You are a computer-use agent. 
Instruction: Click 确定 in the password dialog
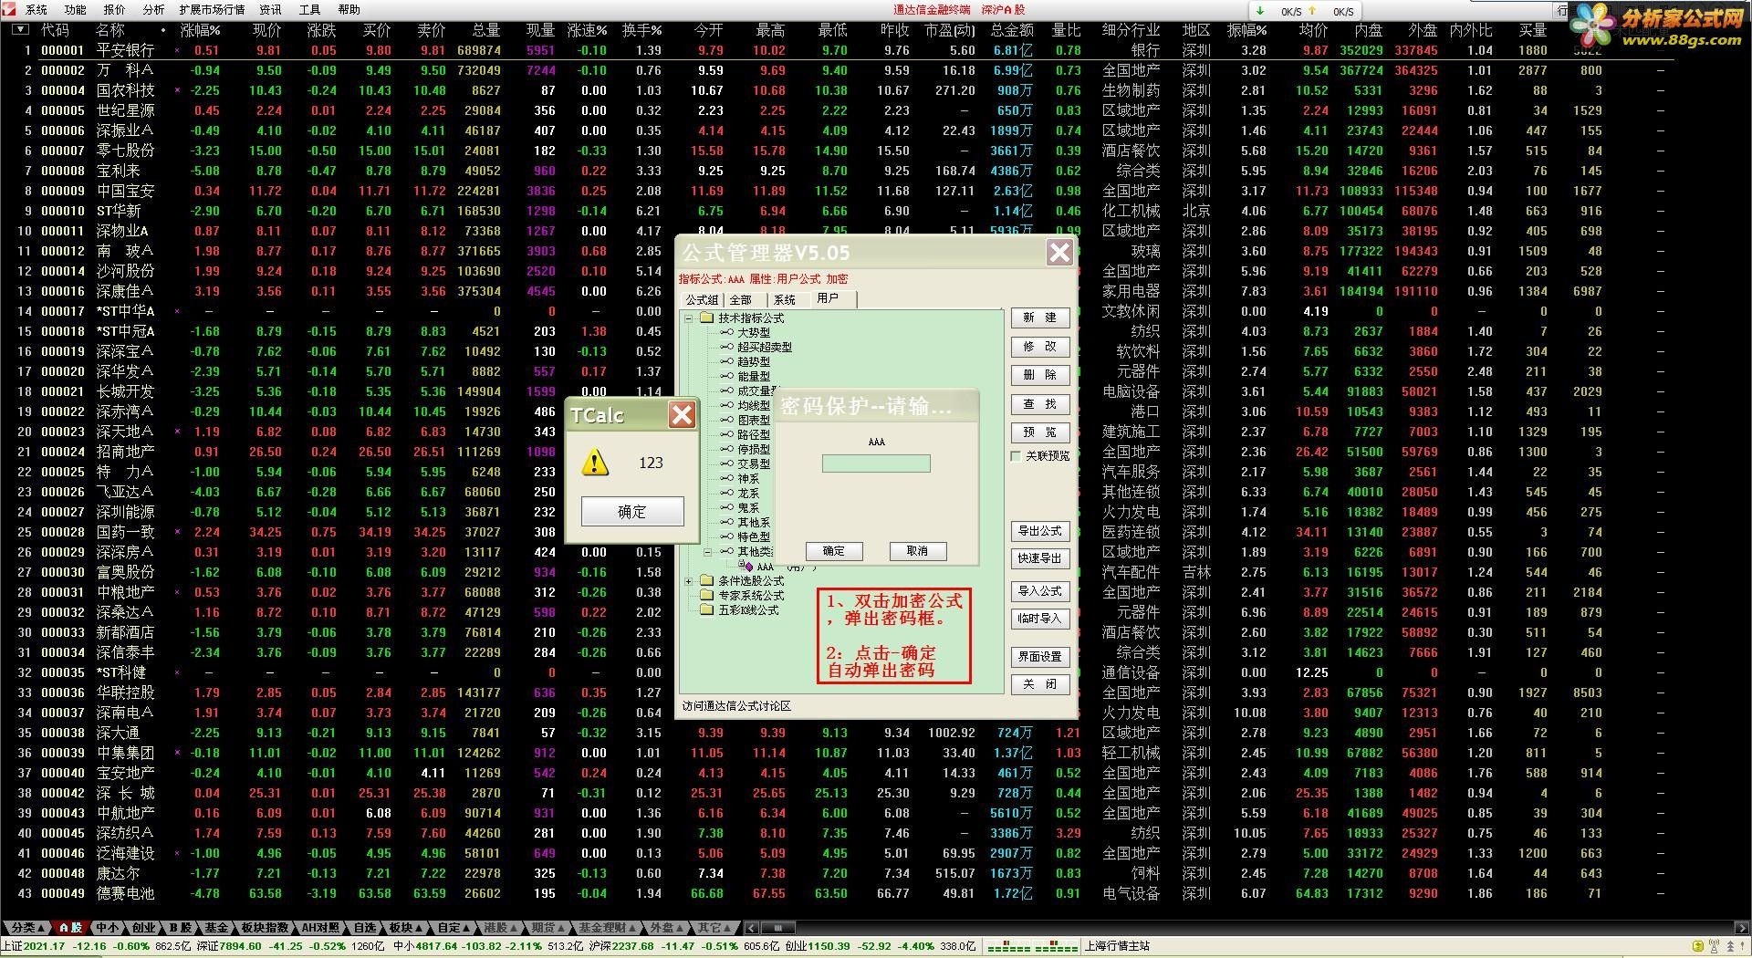click(x=834, y=551)
